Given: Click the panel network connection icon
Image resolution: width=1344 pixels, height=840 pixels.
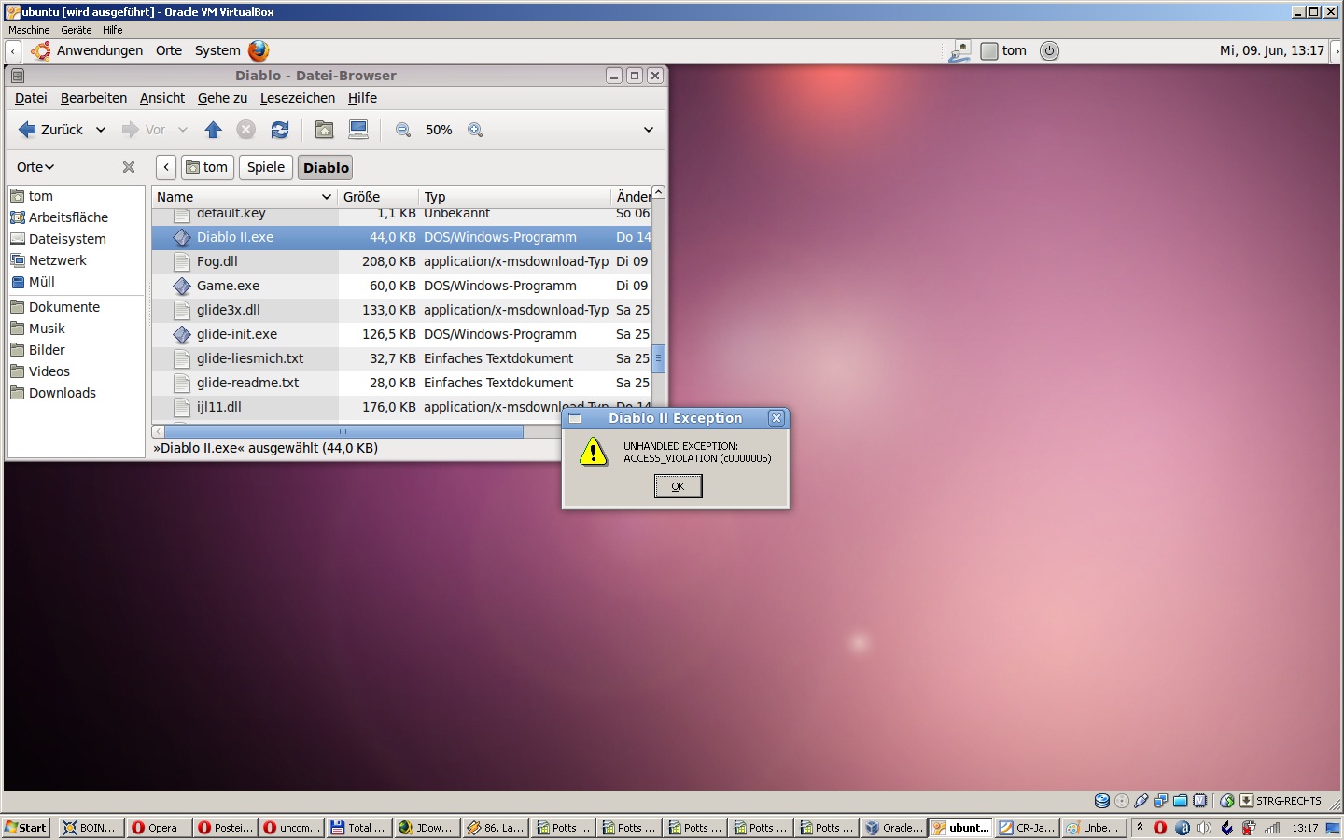Looking at the screenshot, I should tap(959, 50).
